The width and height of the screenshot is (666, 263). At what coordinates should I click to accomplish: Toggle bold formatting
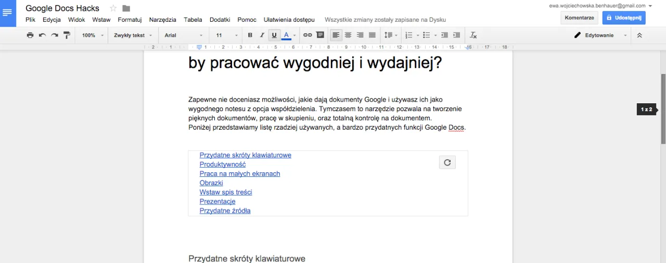pyautogui.click(x=250, y=35)
